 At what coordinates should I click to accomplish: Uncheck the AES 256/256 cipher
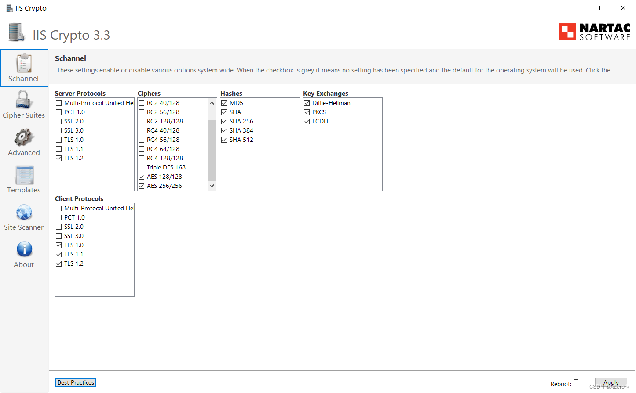point(142,186)
